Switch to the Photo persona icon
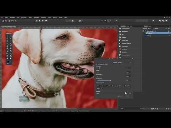 tap(3, 21)
